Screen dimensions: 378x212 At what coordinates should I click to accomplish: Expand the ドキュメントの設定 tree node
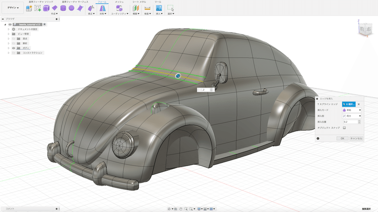point(9,29)
